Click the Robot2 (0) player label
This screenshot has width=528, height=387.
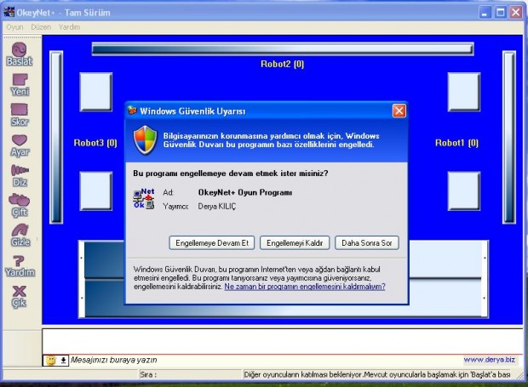(282, 64)
